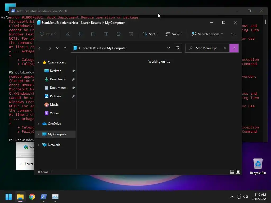Image resolution: width=271 pixels, height=203 pixels.
Task: Click the Share icon in Explorer toolbar
Action: pyautogui.click(x=119, y=34)
